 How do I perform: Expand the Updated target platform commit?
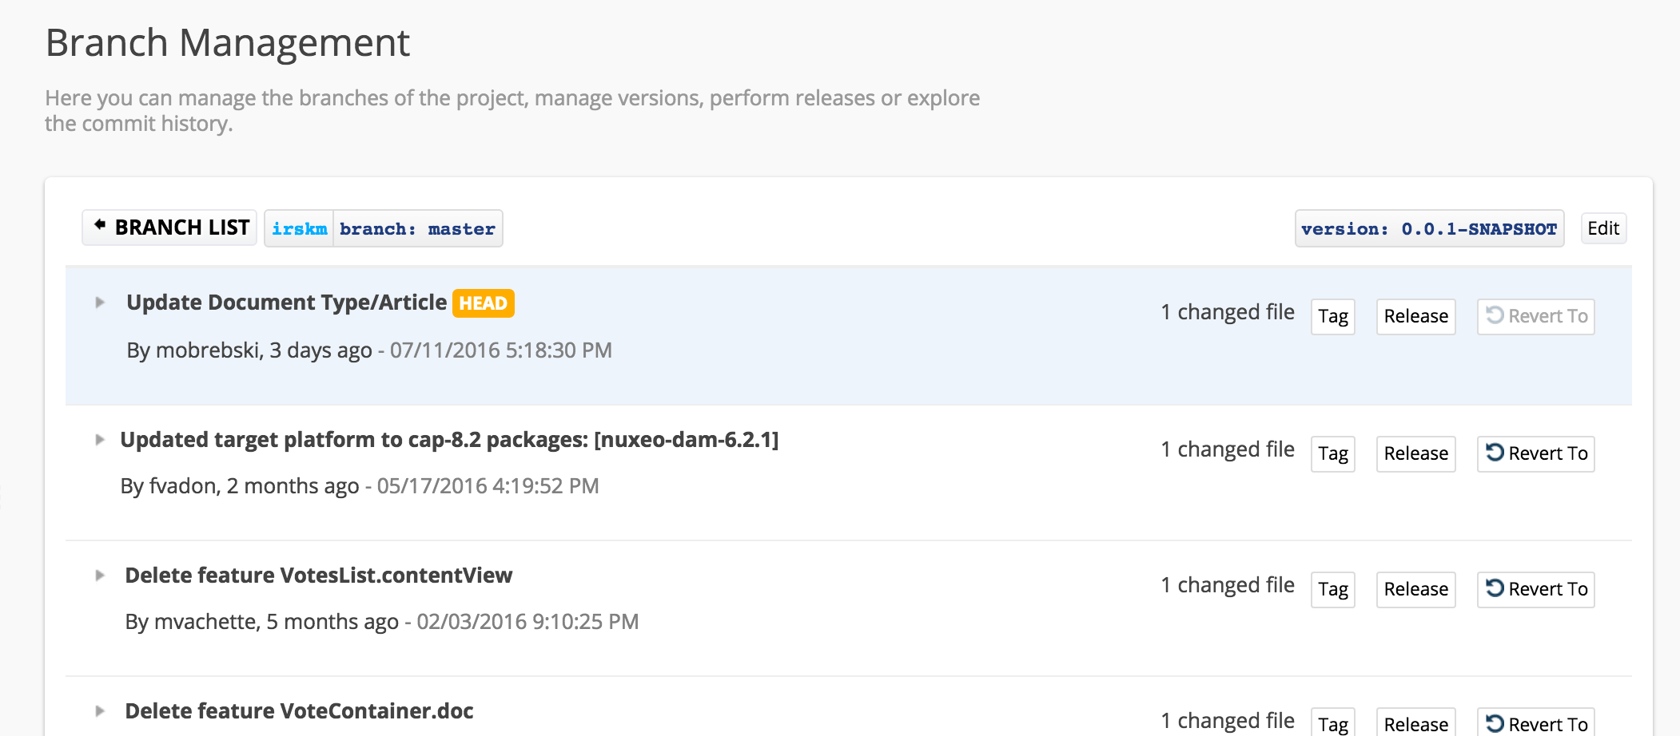click(100, 440)
